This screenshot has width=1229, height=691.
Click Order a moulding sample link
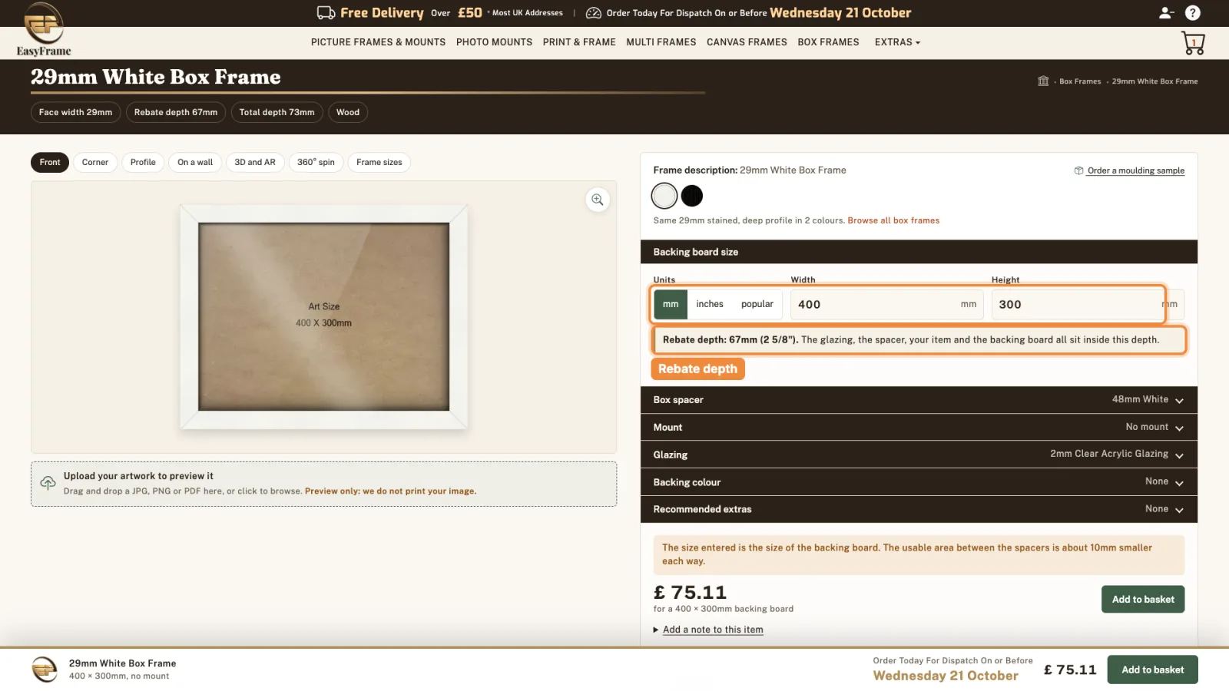1135,170
